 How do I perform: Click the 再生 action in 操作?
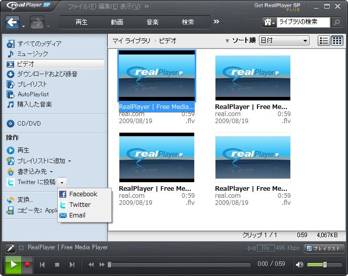18,150
